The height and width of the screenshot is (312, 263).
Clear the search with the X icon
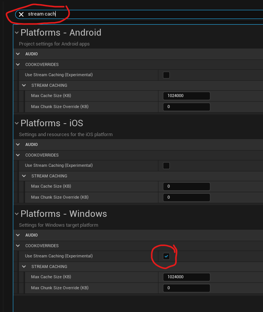[21, 14]
